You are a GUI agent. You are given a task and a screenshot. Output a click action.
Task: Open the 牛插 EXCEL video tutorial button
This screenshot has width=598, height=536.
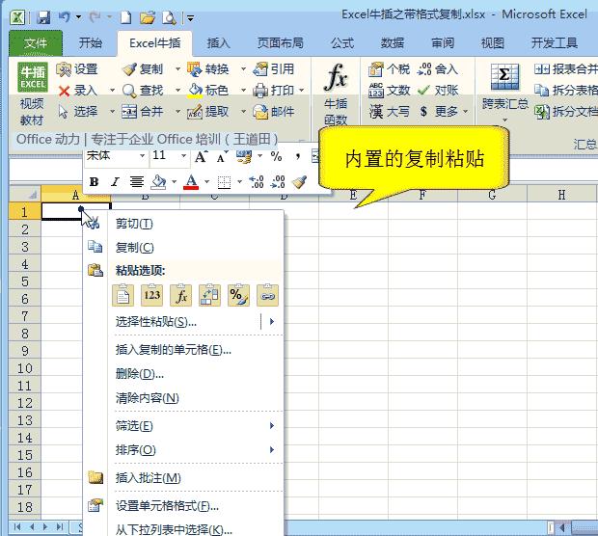click(33, 94)
